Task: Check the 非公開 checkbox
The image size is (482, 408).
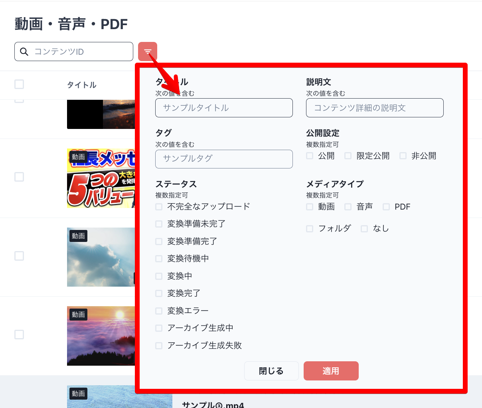Action: coord(403,156)
